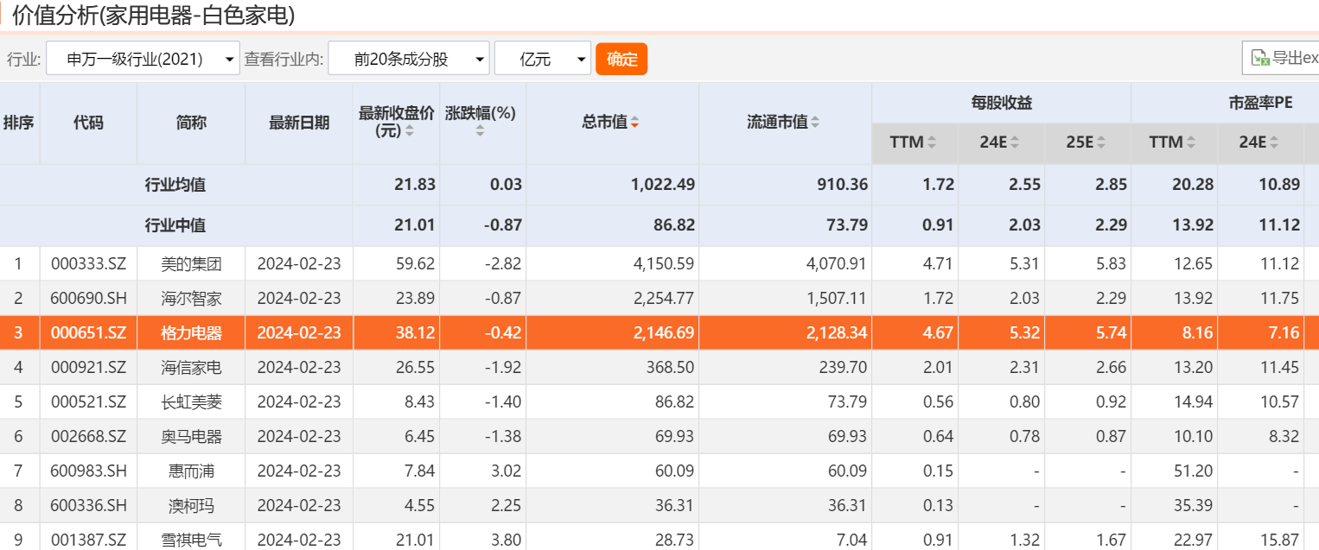The image size is (1319, 550).
Task: Select stock code 000921.SZ
Action: [x=89, y=368]
